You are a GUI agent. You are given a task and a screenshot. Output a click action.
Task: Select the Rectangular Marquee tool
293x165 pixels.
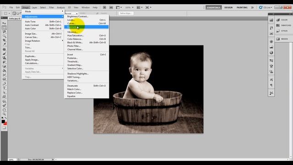click(x=4, y=27)
